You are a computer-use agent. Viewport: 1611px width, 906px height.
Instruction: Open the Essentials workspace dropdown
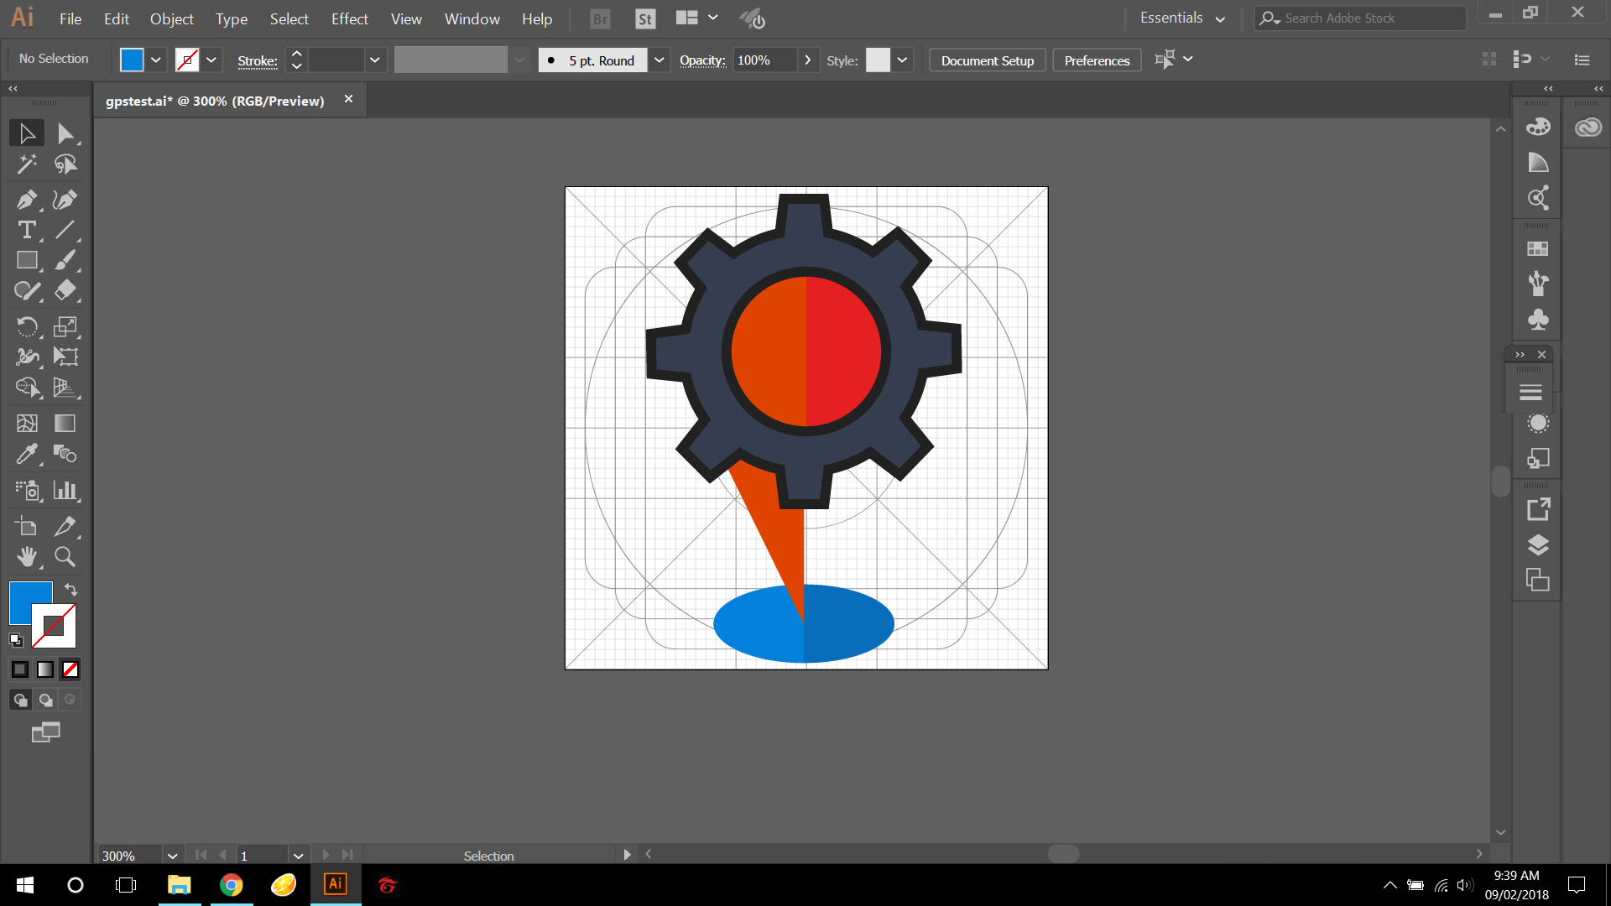tap(1181, 17)
